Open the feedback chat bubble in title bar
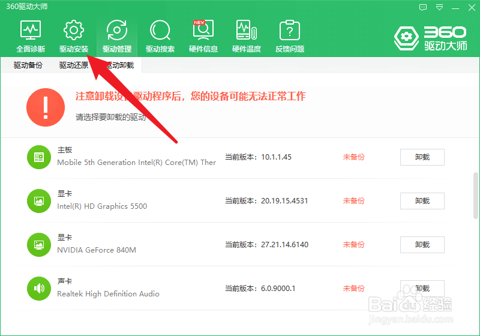The width and height of the screenshot is (480, 336). coord(423,7)
